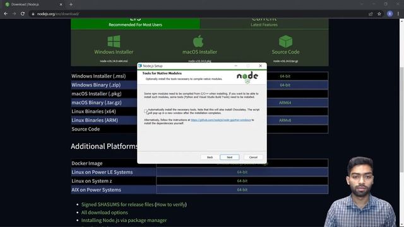
Task: Bookmark this page with the star
Action: coord(379,14)
